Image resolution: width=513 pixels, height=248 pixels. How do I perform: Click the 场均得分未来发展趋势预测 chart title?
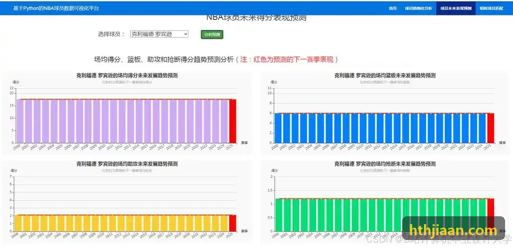(127, 75)
